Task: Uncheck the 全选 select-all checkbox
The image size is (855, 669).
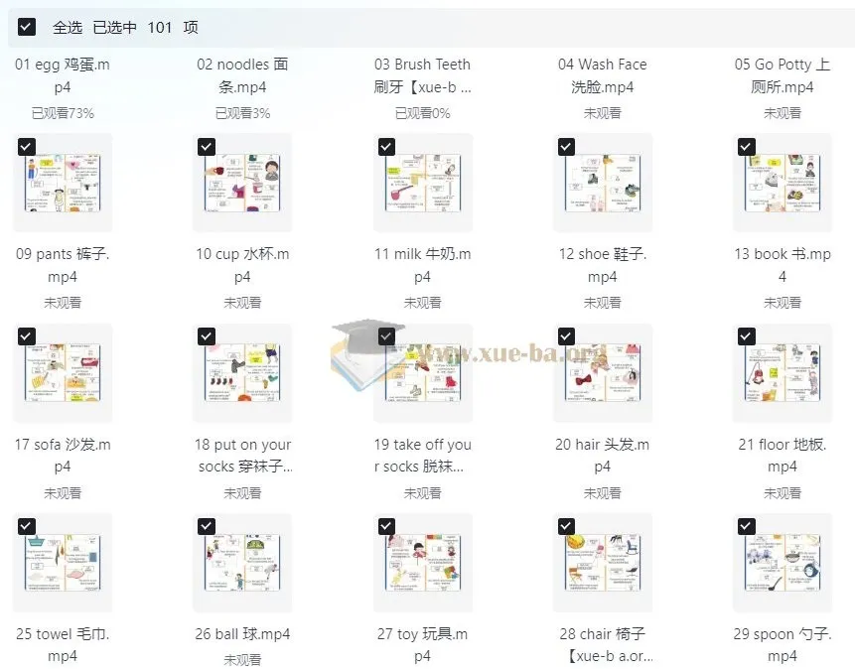Action: (27, 27)
